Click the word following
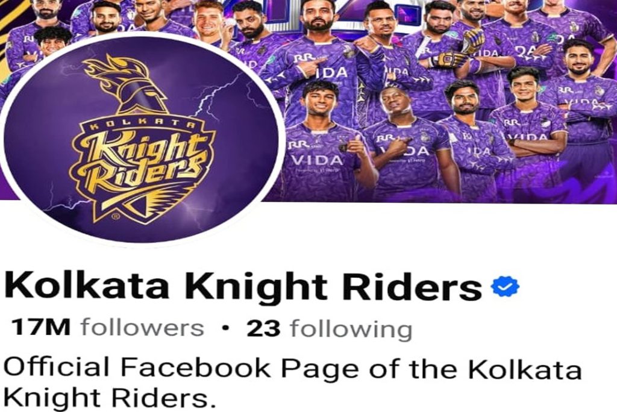 (351, 329)
